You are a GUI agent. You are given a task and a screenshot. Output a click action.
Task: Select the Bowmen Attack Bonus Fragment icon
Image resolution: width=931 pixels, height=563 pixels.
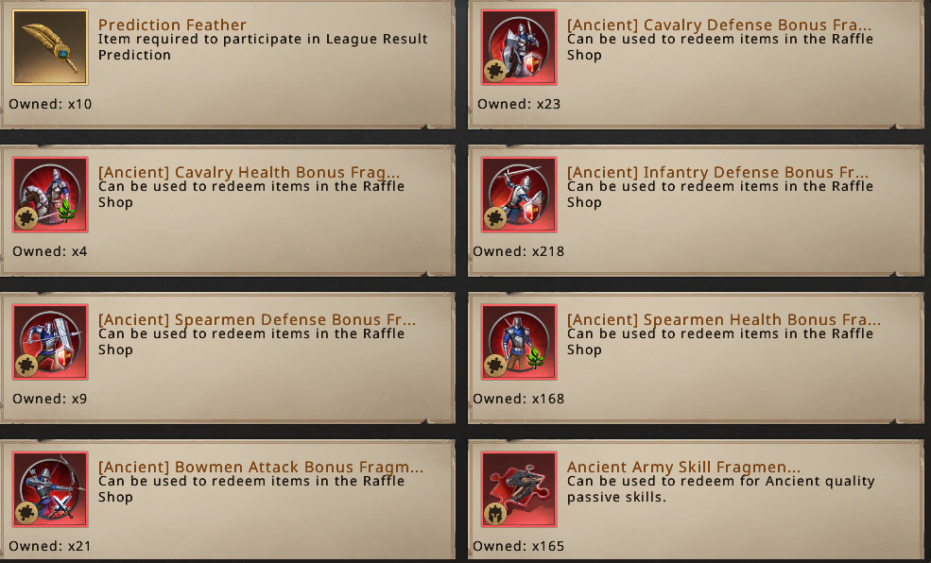point(50,489)
